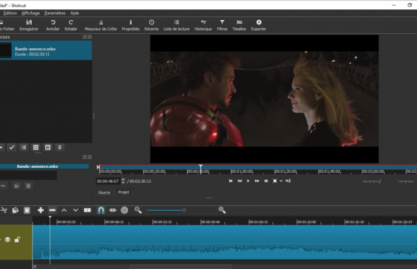Image resolution: width=417 pixels, height=269 pixels.
Task: Click the timeline zoom slider handle
Action: pyautogui.click(x=184, y=210)
